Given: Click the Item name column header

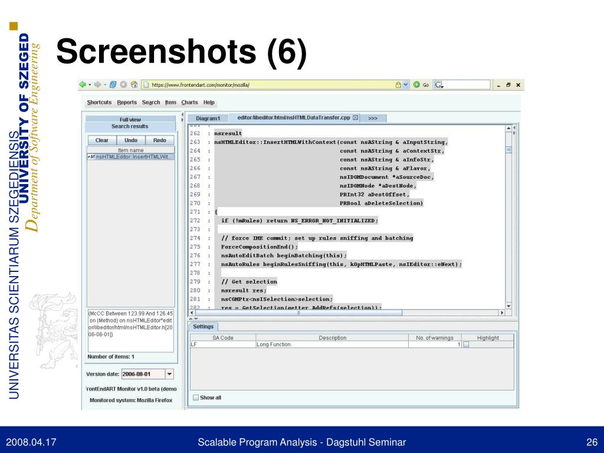Looking at the screenshot, I should (x=130, y=150).
